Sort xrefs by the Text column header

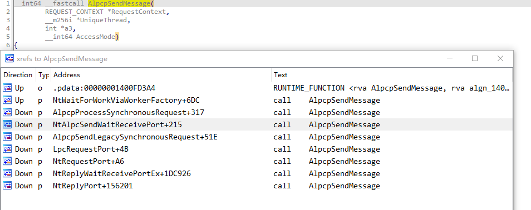tap(392, 75)
